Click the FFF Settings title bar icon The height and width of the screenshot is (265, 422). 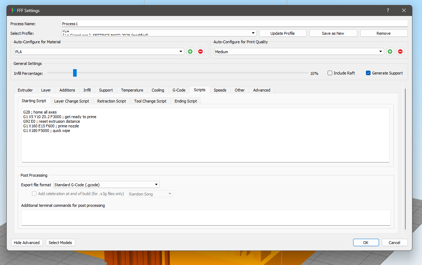12,11
